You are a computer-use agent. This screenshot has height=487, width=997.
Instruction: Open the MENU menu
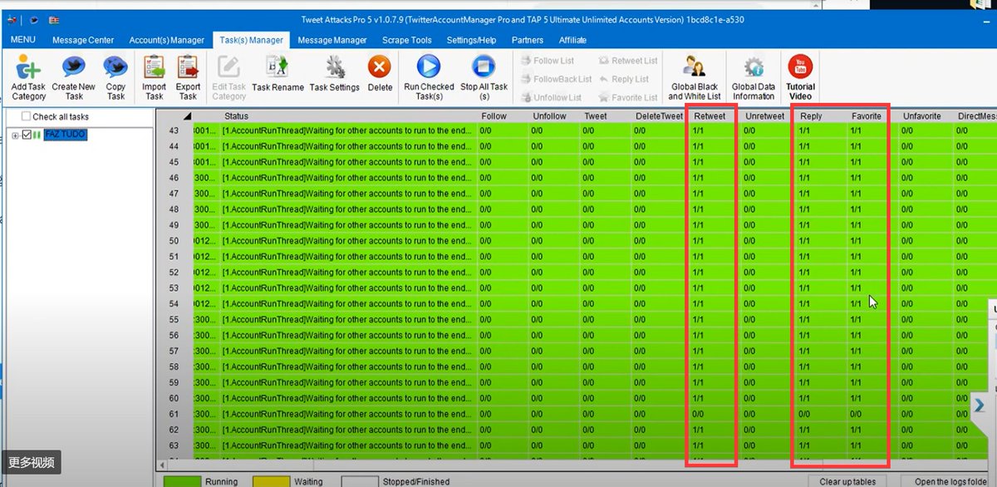pos(22,40)
